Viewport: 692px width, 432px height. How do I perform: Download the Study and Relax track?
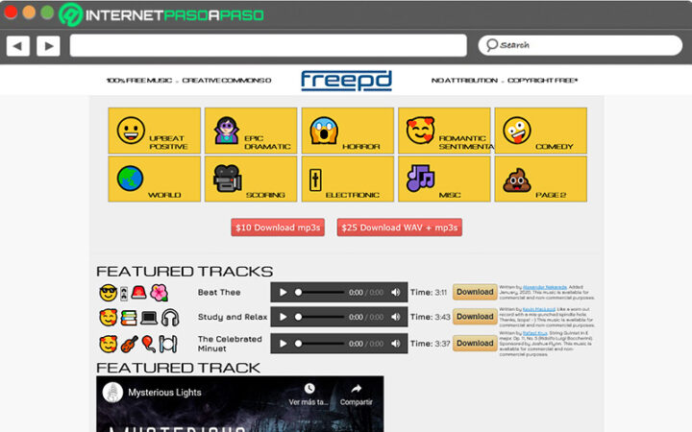(475, 317)
